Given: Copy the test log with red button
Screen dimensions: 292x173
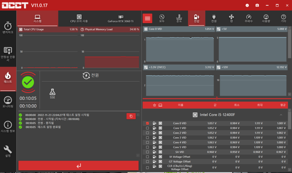Looking at the screenshot, I should [131, 116].
